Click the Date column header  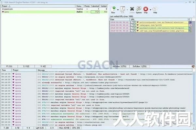120,19
